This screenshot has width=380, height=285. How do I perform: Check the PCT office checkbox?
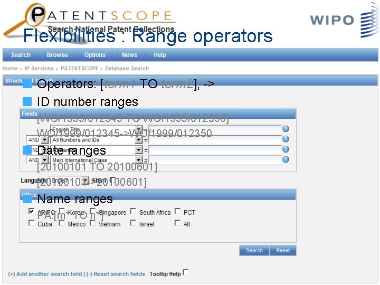click(x=177, y=211)
